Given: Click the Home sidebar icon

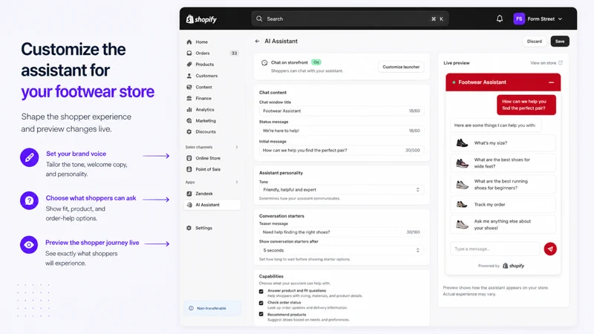Looking at the screenshot, I should [x=189, y=42].
